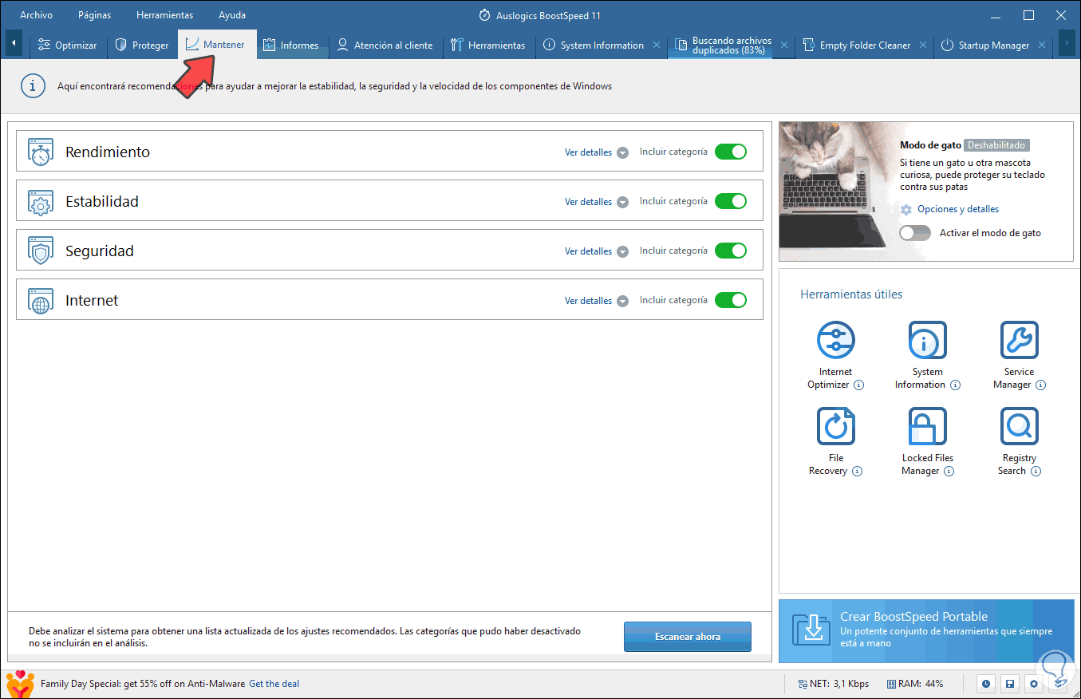Viewport: 1081px width, 699px height.
Task: Close the System Information tab
Action: (657, 45)
